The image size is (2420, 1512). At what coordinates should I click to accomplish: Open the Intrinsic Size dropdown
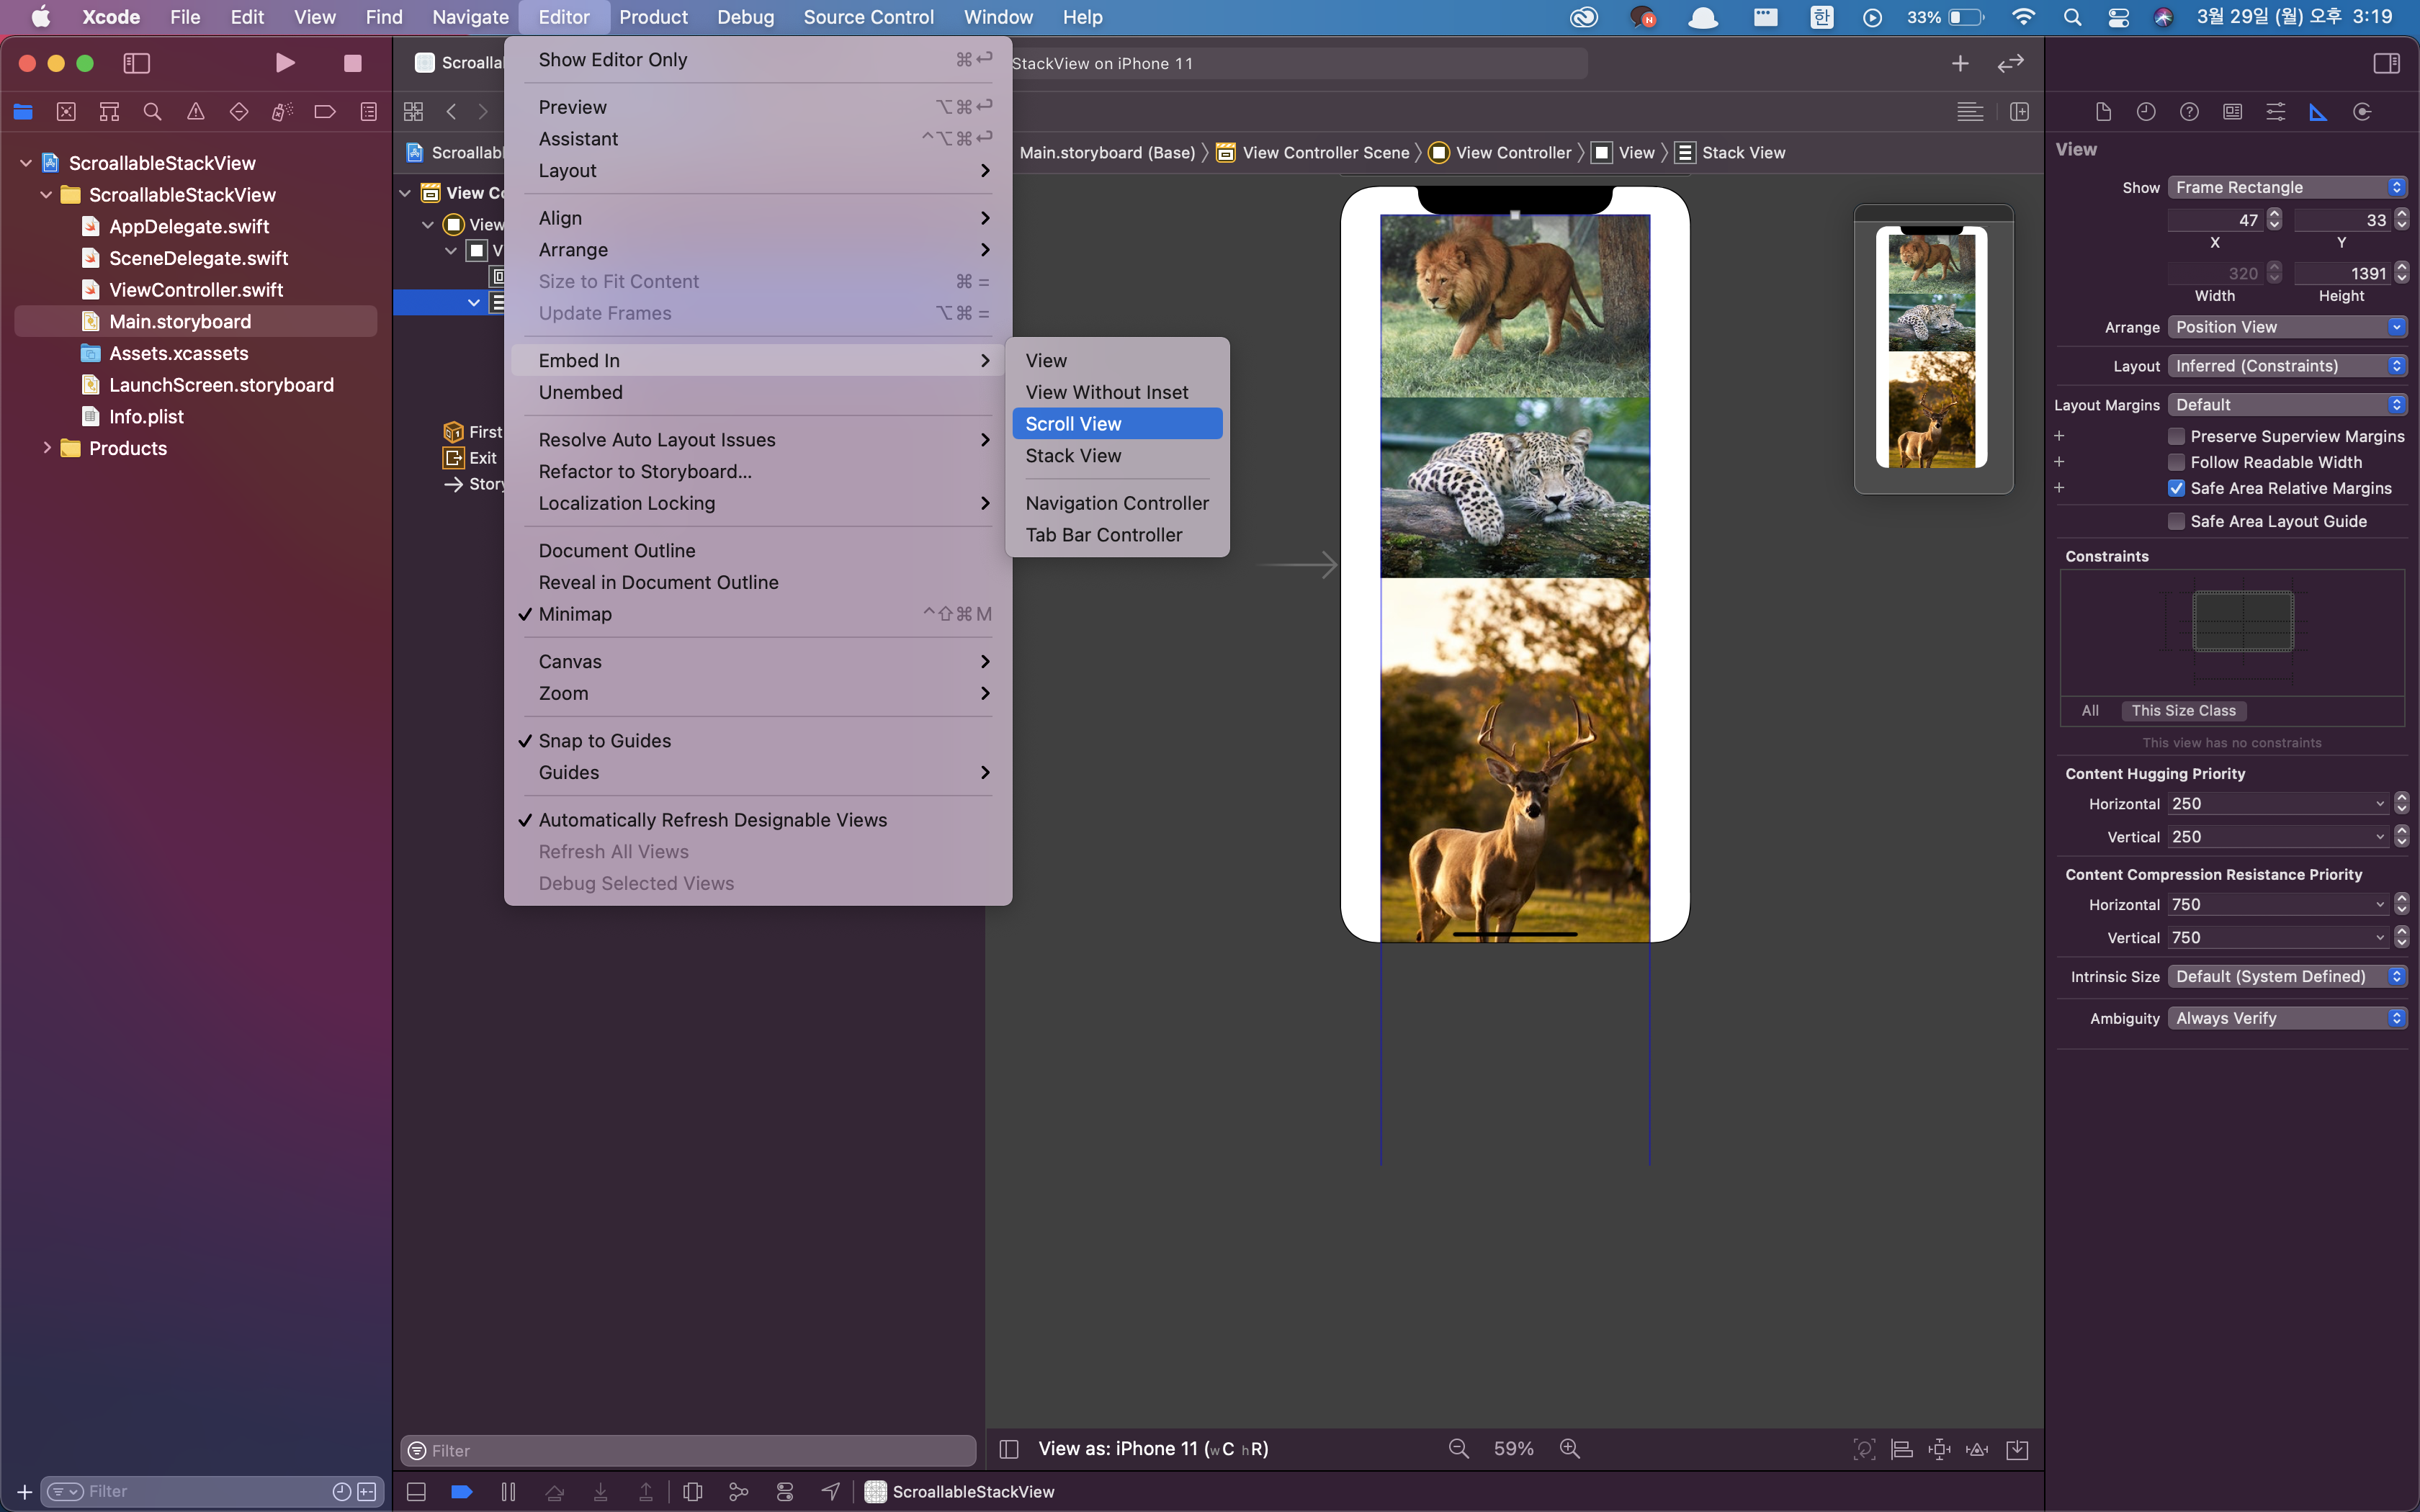pyautogui.click(x=2287, y=976)
